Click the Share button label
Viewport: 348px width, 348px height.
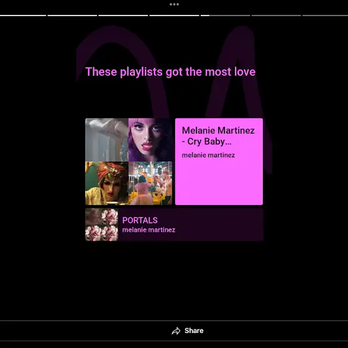click(194, 331)
